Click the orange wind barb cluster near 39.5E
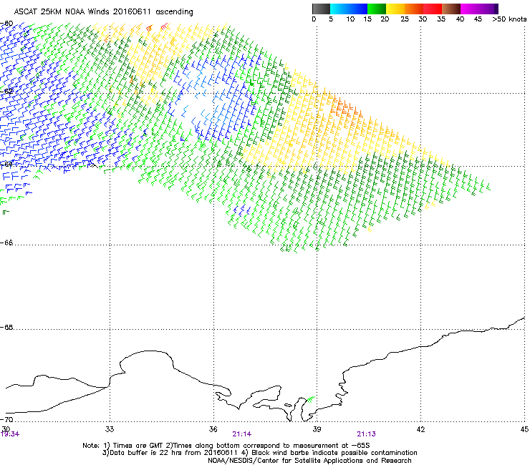The height and width of the screenshot is (465, 530). pyautogui.click(x=344, y=109)
